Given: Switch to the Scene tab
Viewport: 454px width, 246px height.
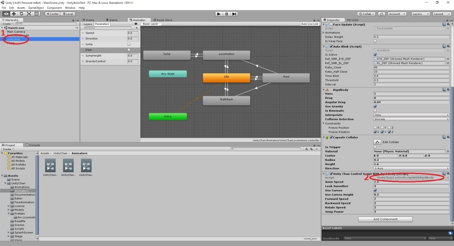Looking at the screenshot, I should pyautogui.click(x=88, y=20).
